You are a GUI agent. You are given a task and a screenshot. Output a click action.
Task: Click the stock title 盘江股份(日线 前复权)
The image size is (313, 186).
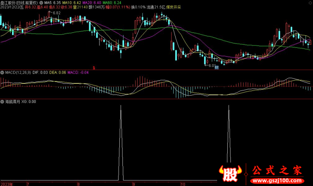19,3
